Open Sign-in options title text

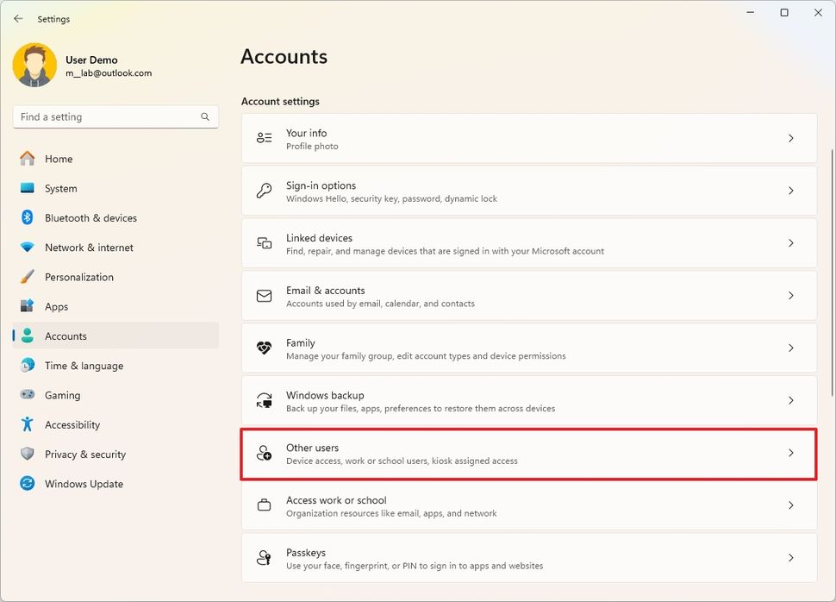click(x=321, y=185)
